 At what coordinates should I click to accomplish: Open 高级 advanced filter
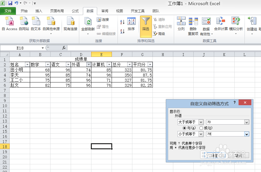[x=159, y=34]
